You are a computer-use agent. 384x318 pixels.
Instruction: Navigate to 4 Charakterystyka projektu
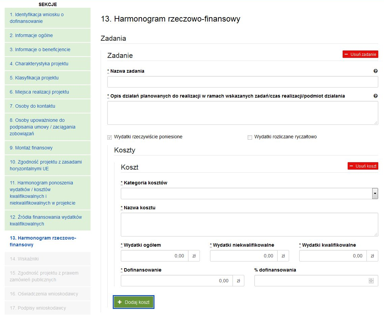[47, 64]
